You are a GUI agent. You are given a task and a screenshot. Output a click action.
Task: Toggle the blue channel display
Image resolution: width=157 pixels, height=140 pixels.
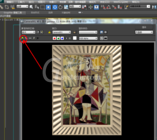(x=62, y=38)
